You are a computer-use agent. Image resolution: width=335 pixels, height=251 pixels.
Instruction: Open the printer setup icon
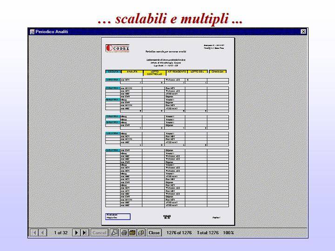[133, 232]
